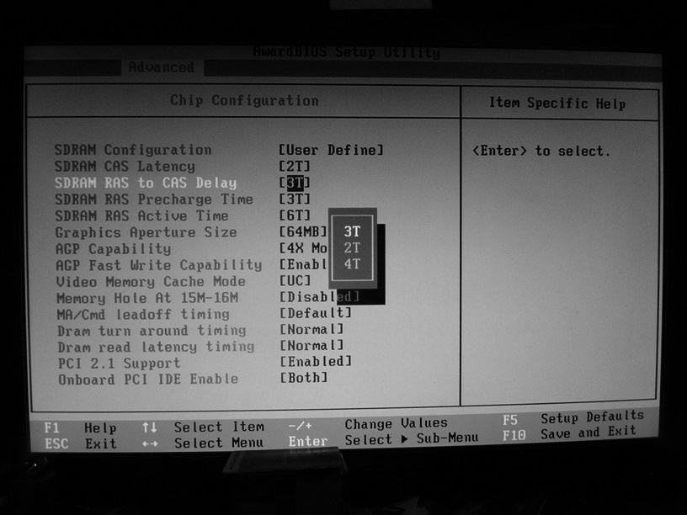Viewport: 687px width, 515px height.
Task: Select the AGP Fast Write Capability label
Action: click(158, 265)
